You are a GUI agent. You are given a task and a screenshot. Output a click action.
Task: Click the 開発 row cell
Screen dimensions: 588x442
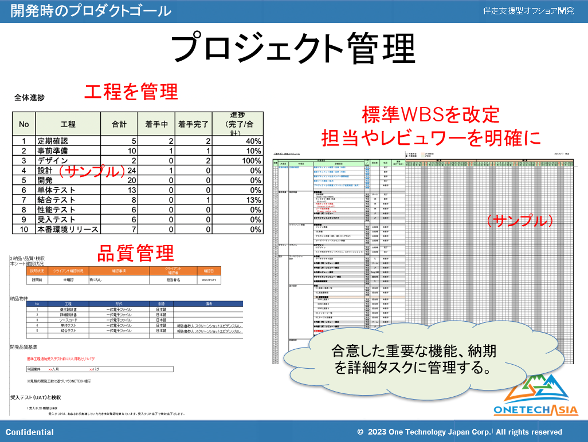pos(68,180)
